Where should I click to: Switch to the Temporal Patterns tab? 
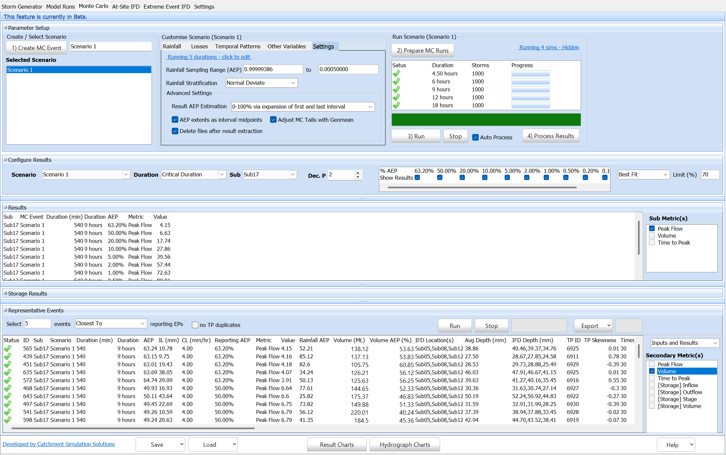pyautogui.click(x=237, y=46)
